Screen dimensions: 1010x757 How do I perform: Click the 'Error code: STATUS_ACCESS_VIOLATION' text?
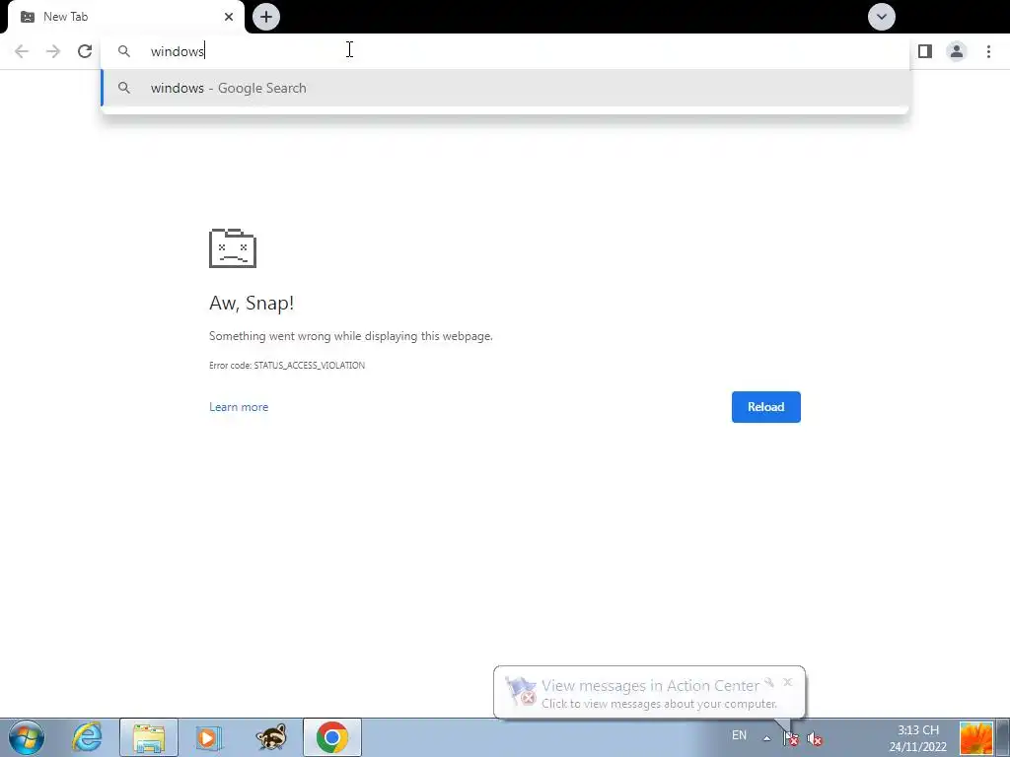pos(287,365)
